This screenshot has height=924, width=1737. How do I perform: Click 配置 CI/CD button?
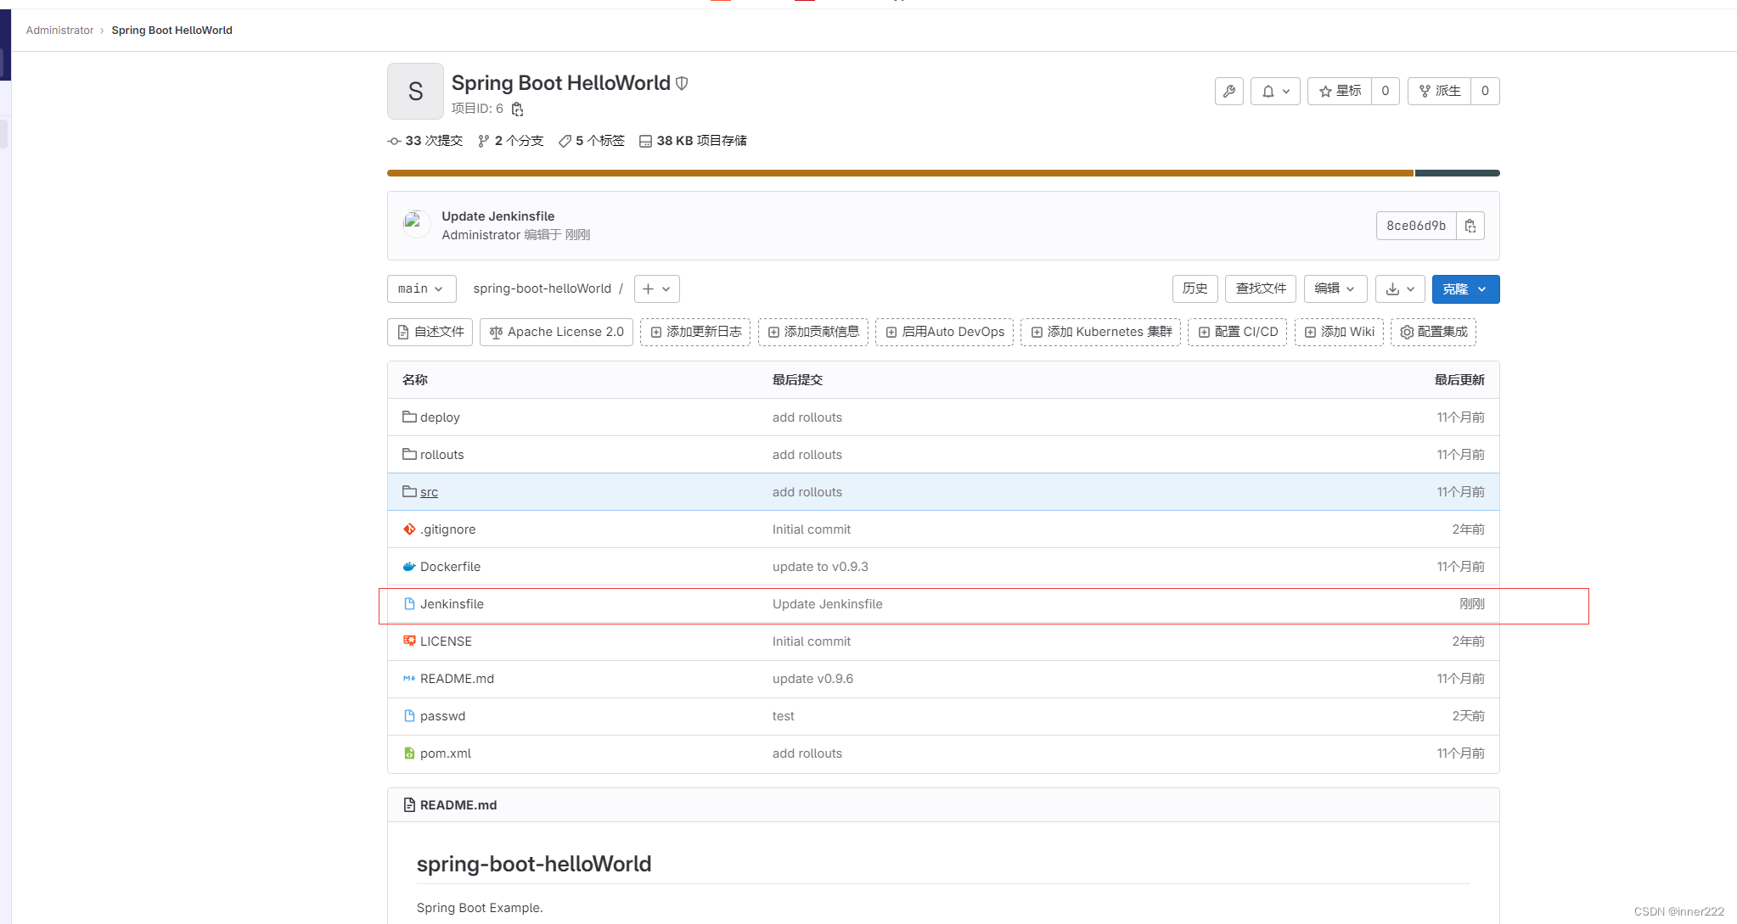click(x=1238, y=332)
